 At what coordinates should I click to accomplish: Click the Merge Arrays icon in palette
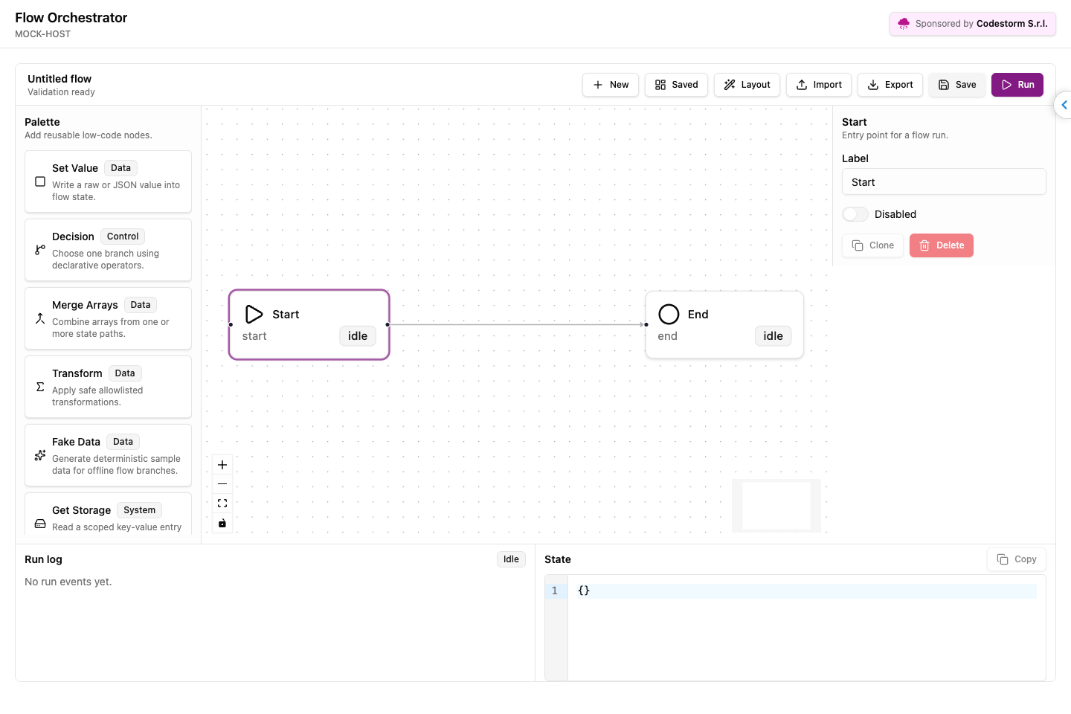click(40, 318)
